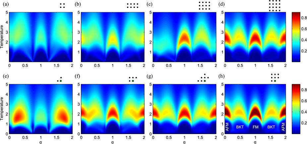
Task: View heatmap panel (f)
Action: click(x=112, y=109)
